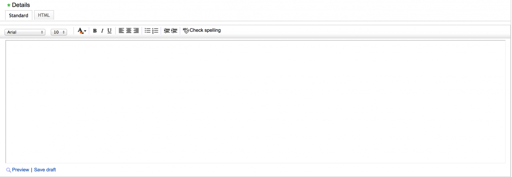The image size is (512, 177).
Task: Align text to the left
Action: point(122,31)
